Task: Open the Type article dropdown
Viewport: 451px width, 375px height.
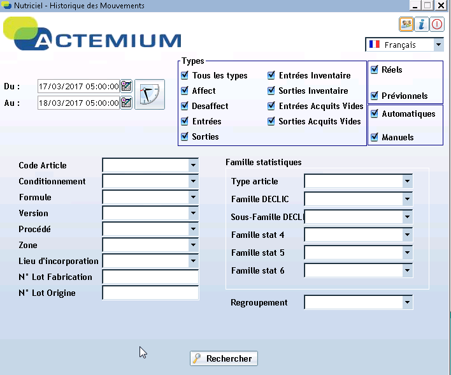Action: click(407, 181)
